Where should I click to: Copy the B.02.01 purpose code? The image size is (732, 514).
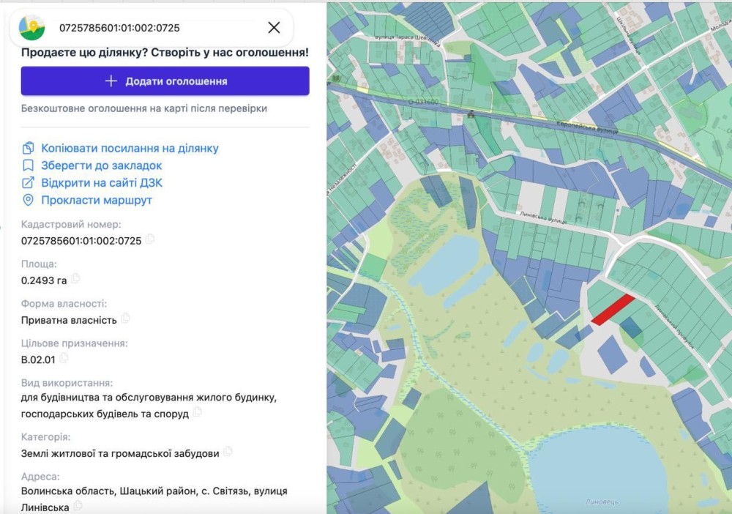[x=64, y=358]
